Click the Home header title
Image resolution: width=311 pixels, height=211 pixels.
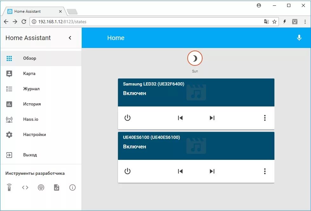click(116, 38)
